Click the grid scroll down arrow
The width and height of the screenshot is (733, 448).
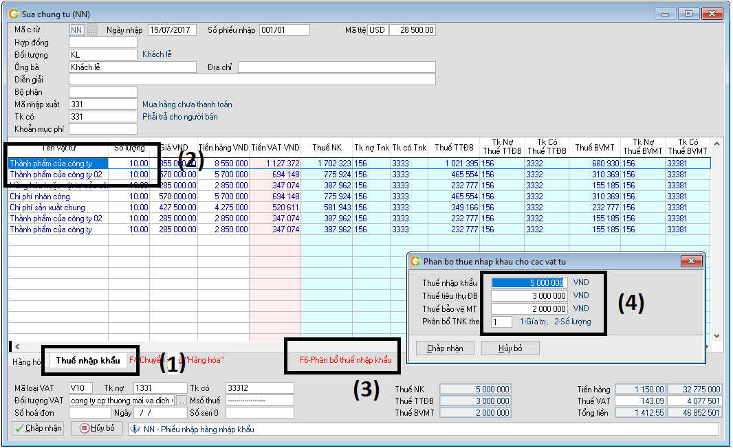716,336
